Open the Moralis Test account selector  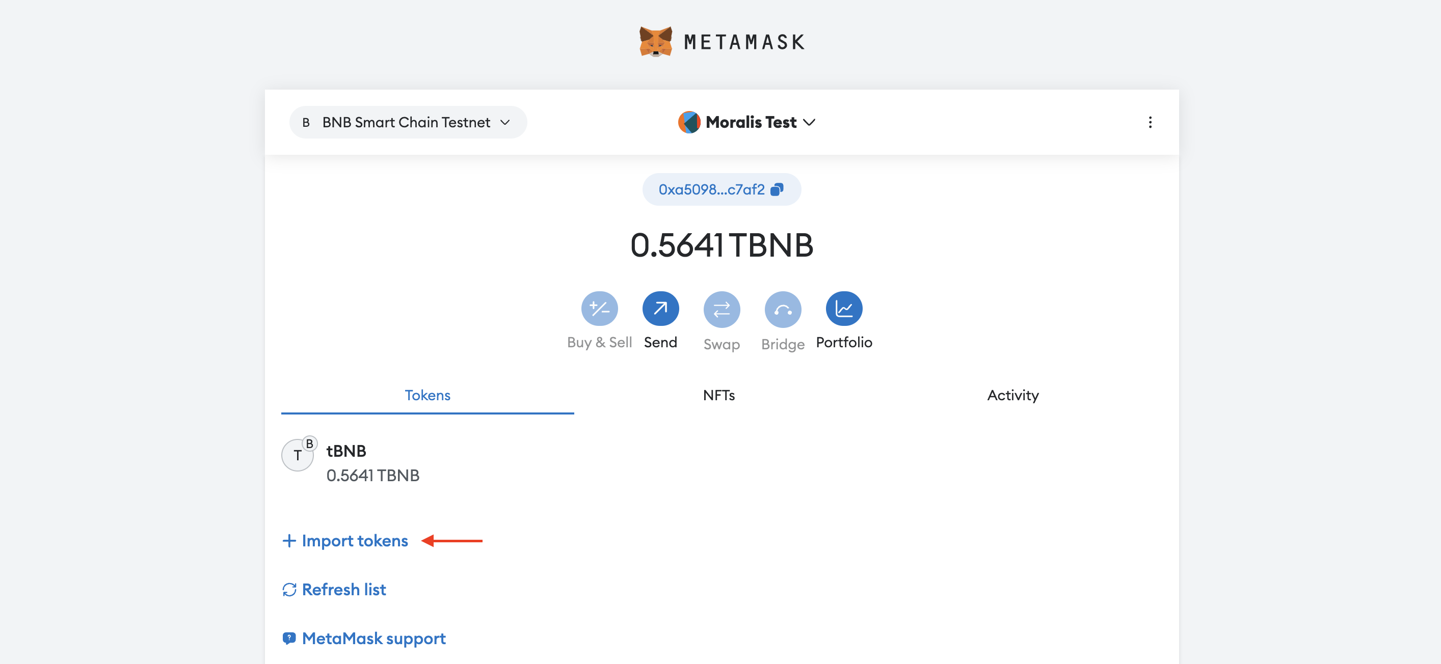coord(747,122)
